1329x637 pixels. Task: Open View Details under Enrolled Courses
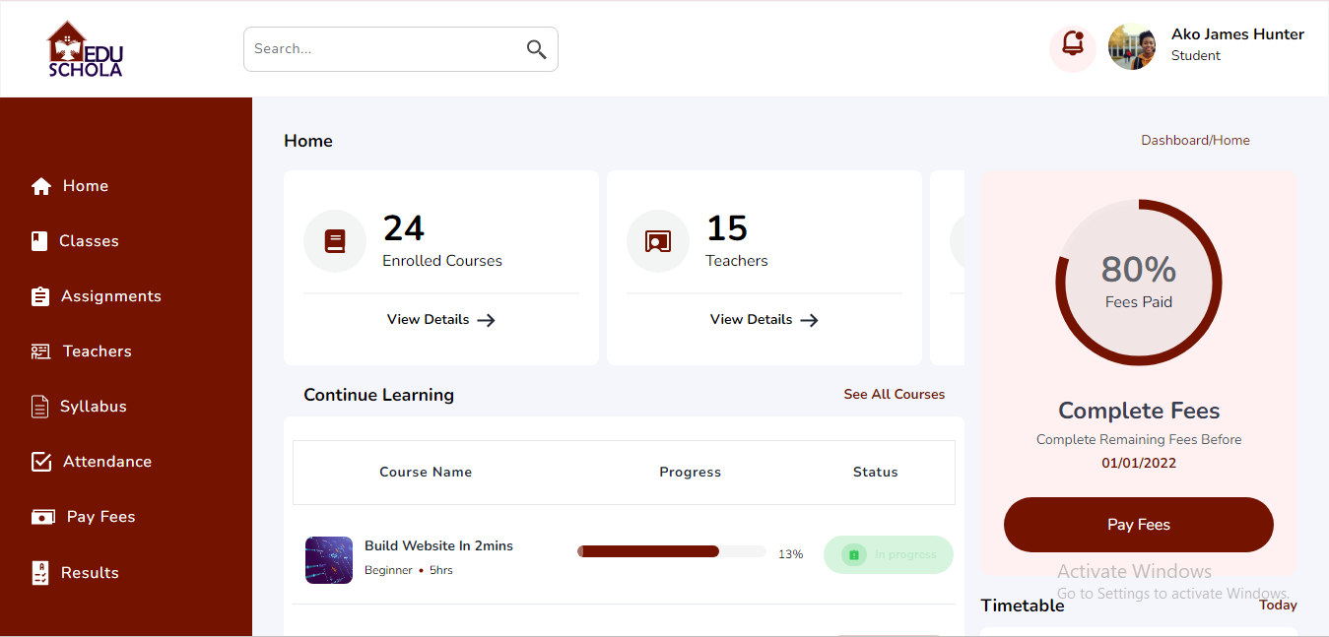(440, 320)
